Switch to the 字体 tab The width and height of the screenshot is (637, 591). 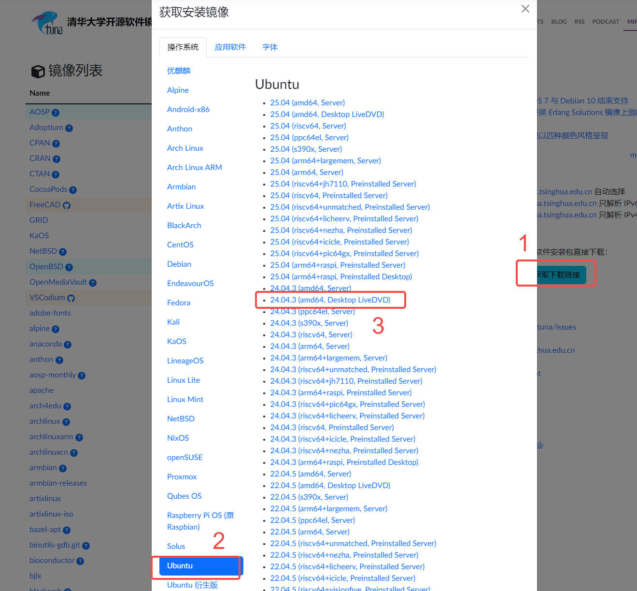click(270, 47)
